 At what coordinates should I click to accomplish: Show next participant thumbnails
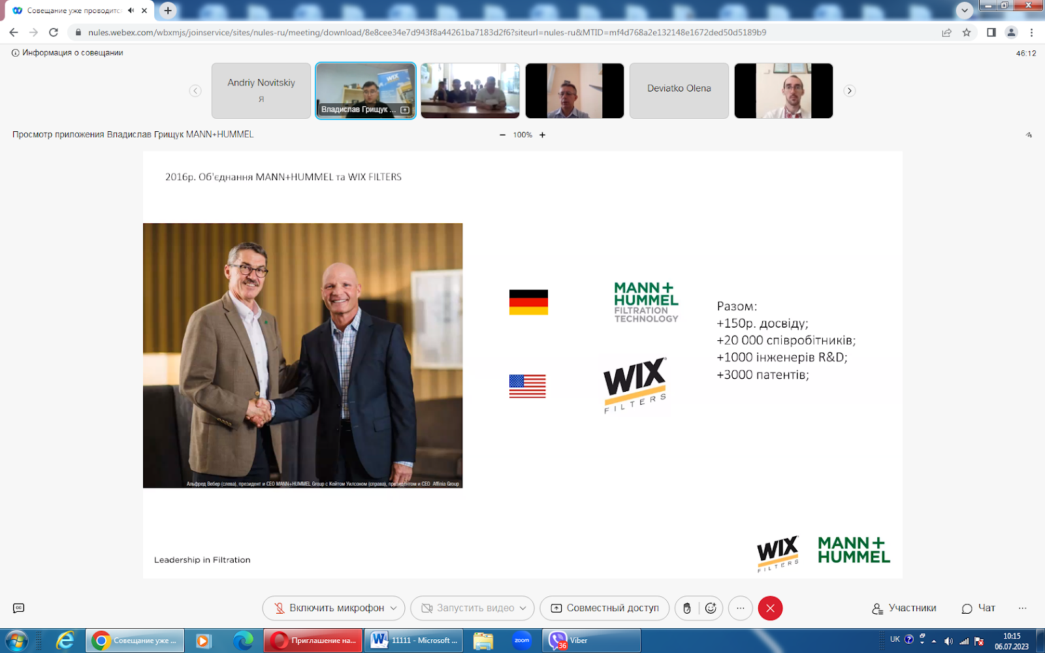[x=849, y=91]
